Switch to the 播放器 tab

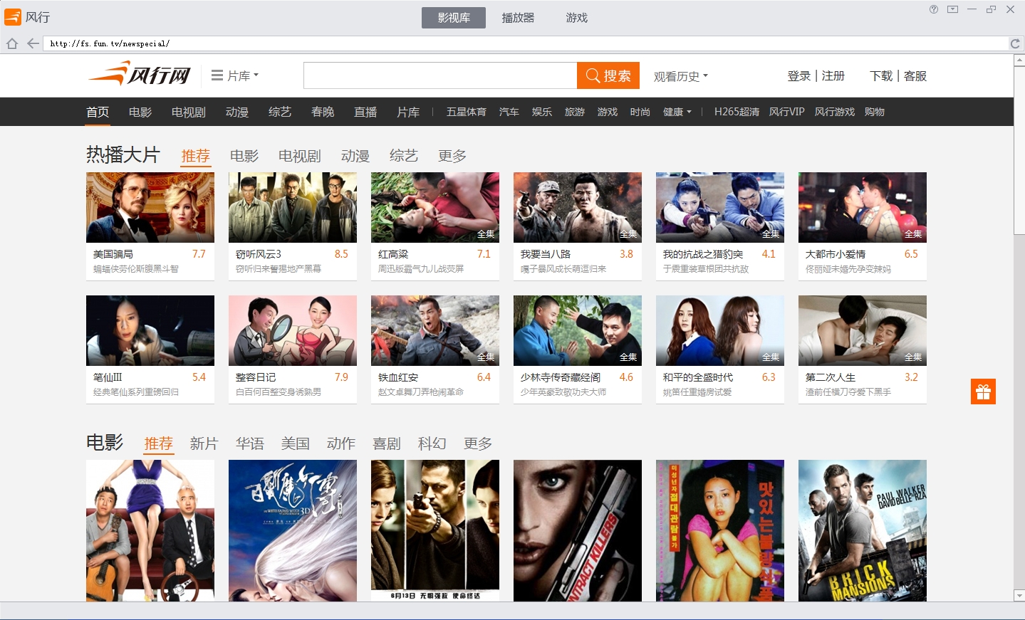pos(518,18)
